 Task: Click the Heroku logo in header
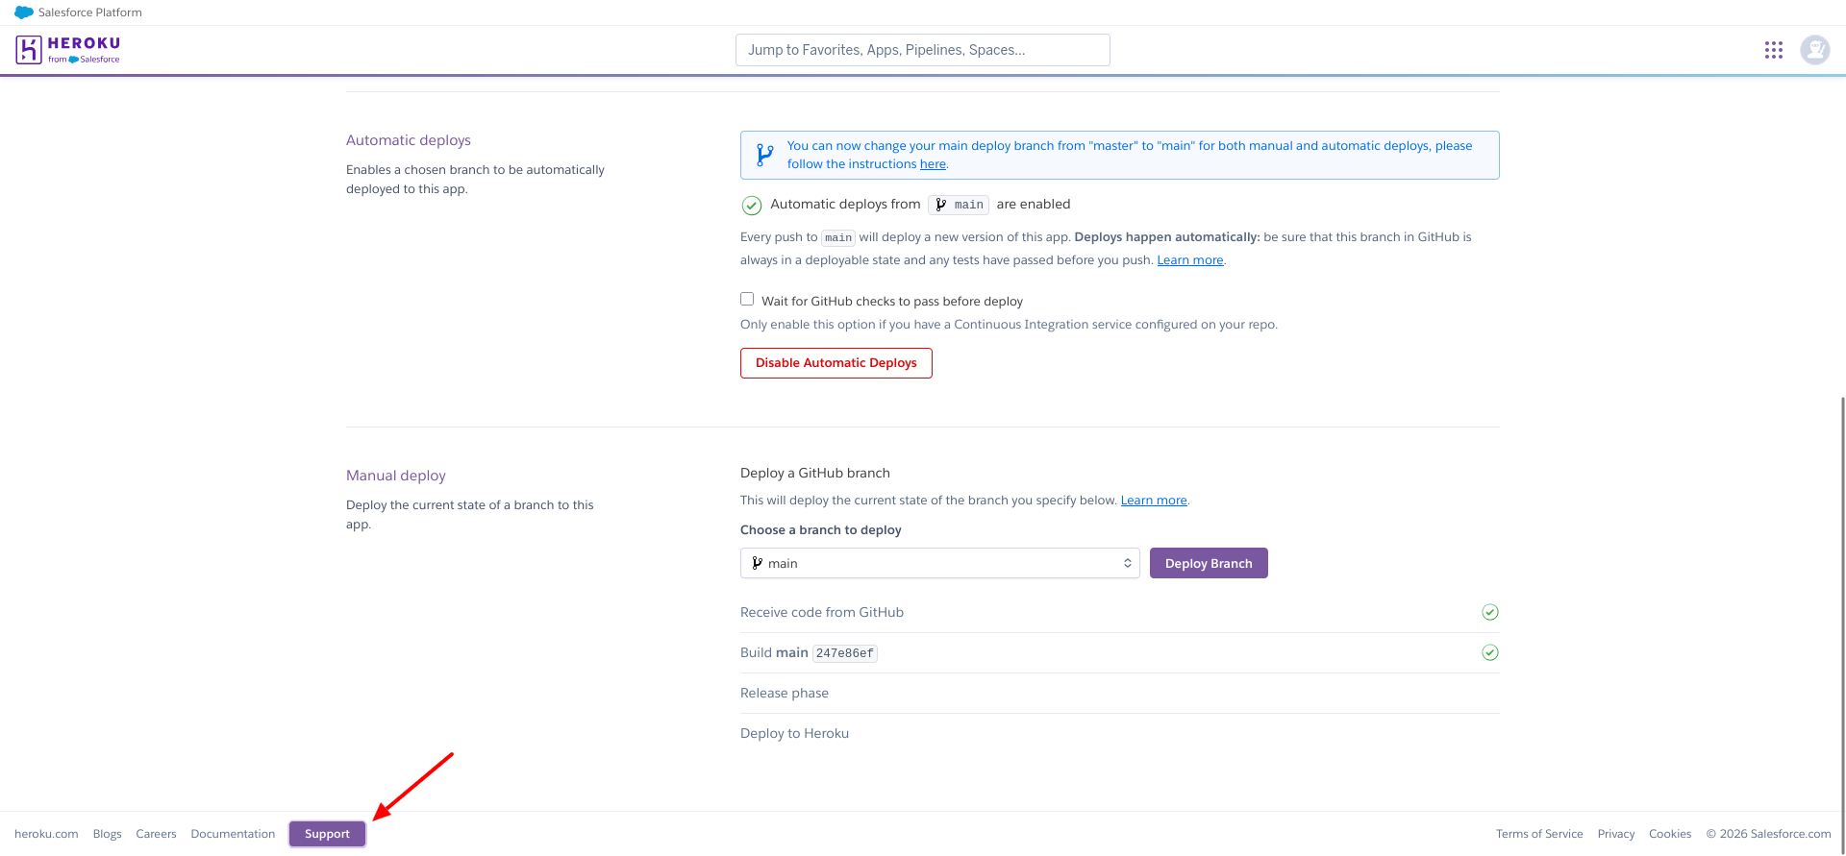pyautogui.click(x=67, y=50)
